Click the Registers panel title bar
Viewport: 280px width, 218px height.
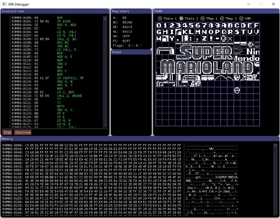(x=131, y=11)
